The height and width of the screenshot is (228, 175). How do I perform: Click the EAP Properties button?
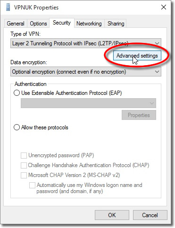click(x=139, y=115)
